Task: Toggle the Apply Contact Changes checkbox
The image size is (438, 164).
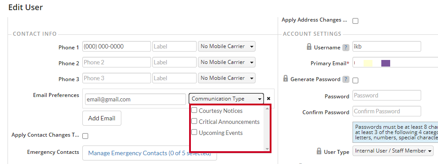Action: (85, 136)
